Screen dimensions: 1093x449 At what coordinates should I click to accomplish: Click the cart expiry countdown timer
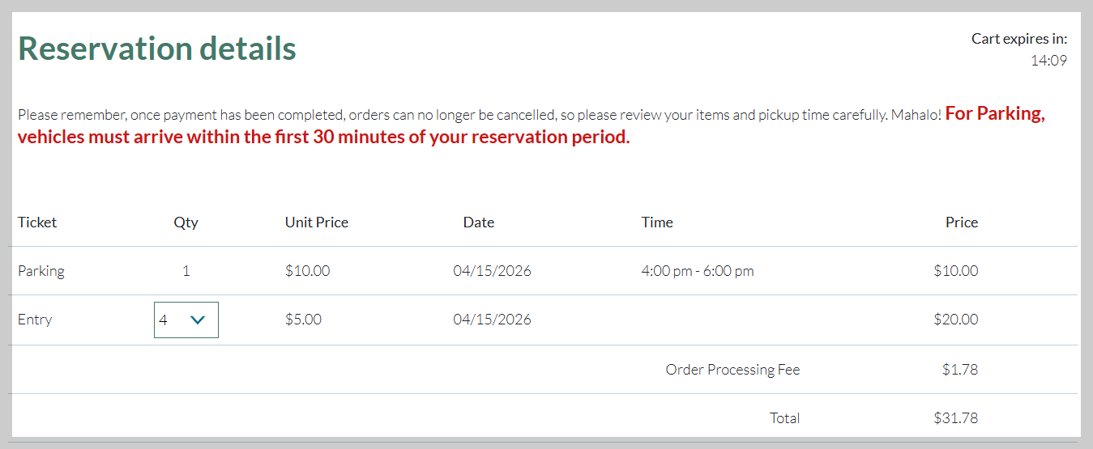[1048, 61]
